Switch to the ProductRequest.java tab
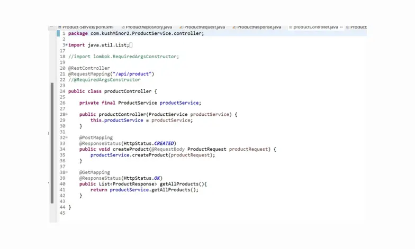This screenshot has height=249, width=415. pyautogui.click(x=204, y=27)
